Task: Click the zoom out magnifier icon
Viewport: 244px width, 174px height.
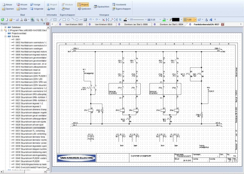Action: [37, 20]
